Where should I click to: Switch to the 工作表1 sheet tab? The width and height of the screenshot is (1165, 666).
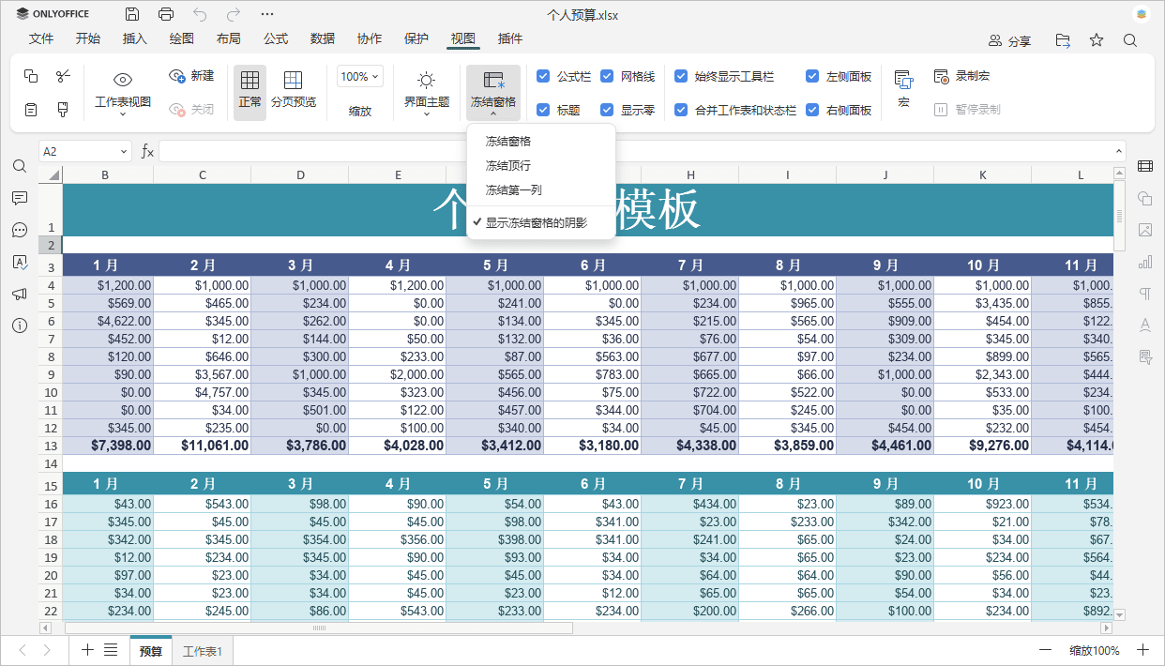[x=201, y=648]
